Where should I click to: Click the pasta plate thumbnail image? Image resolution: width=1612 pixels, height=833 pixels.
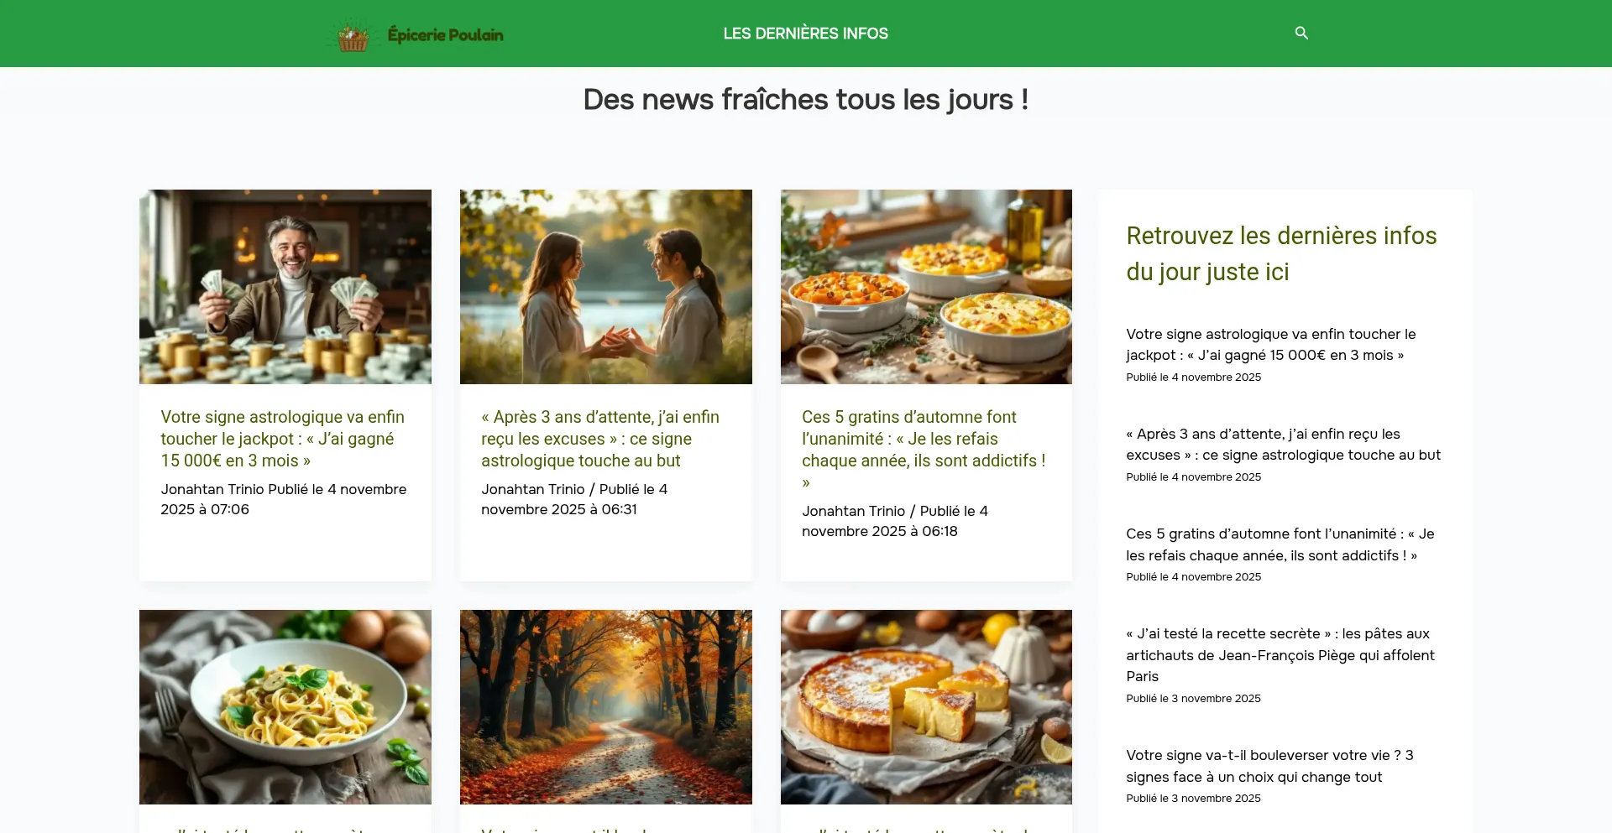click(x=285, y=706)
